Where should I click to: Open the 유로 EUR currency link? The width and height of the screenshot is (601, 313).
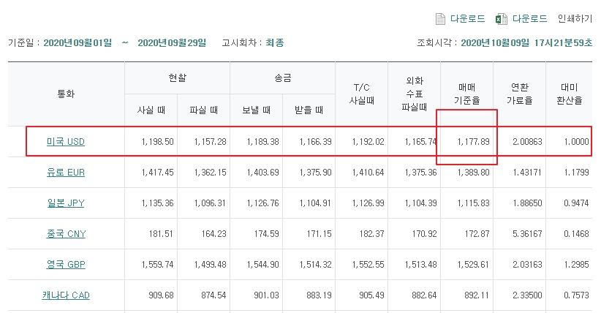66,173
